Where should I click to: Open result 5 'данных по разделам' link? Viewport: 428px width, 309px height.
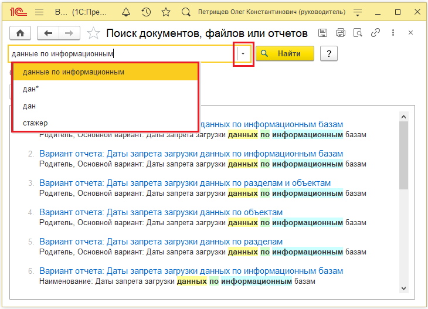pyautogui.click(x=161, y=242)
